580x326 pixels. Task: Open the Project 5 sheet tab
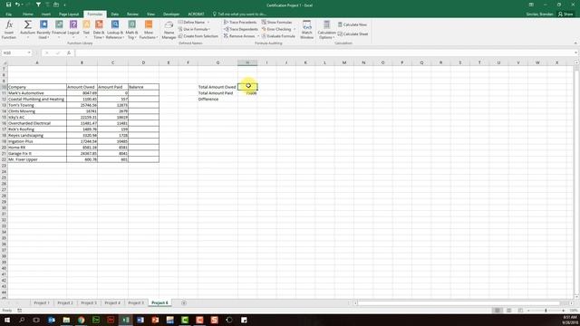coord(136,302)
